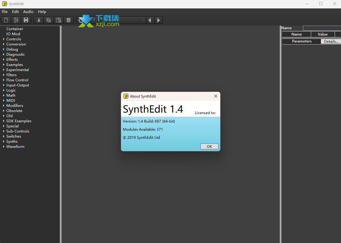
Task: Expand the Flow Control module category
Action: pyautogui.click(x=4, y=80)
